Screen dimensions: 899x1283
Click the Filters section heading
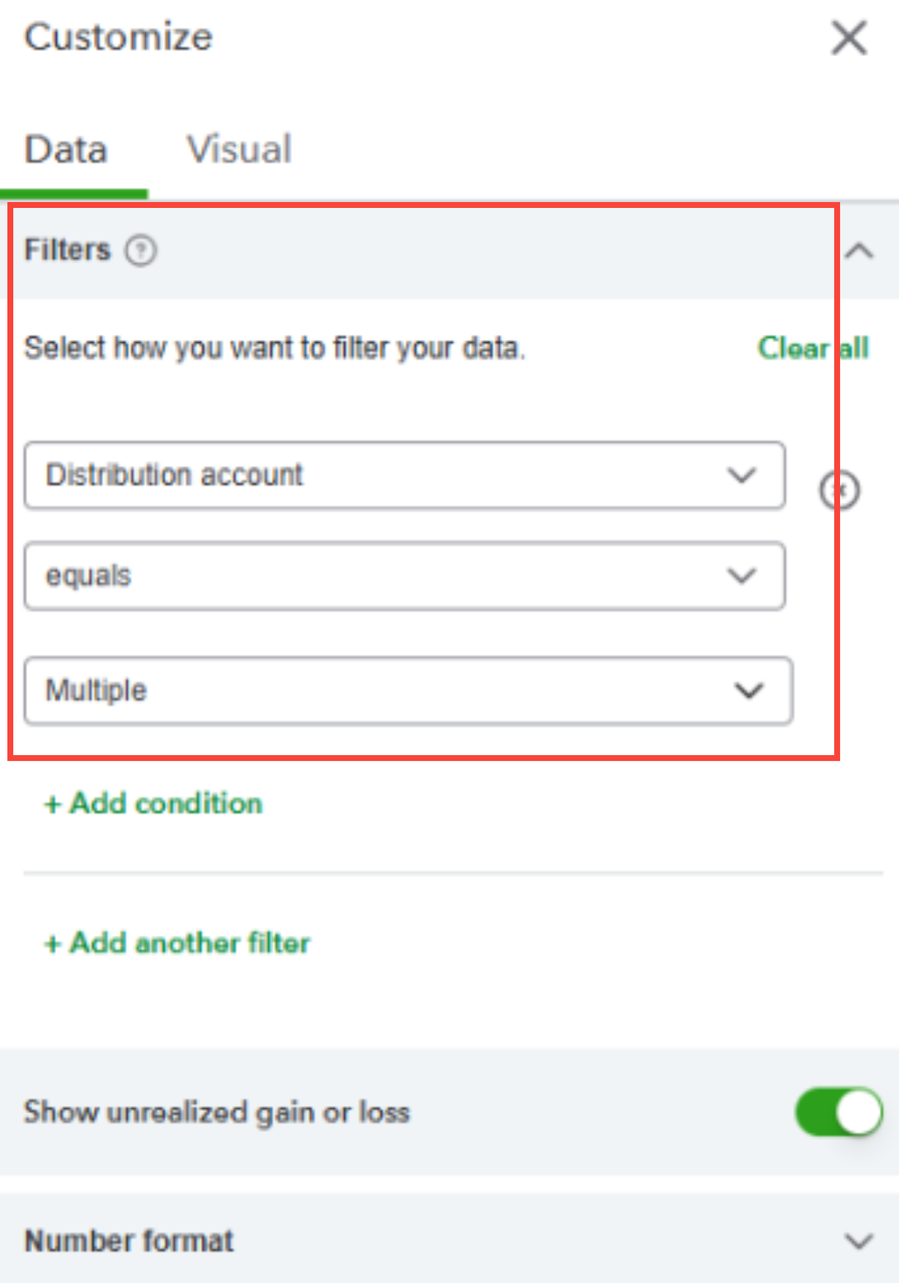(68, 251)
